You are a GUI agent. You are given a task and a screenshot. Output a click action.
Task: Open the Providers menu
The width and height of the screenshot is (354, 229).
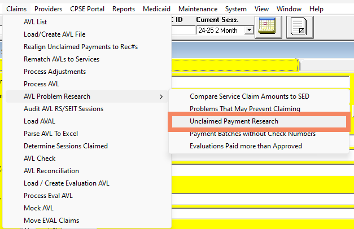point(48,9)
